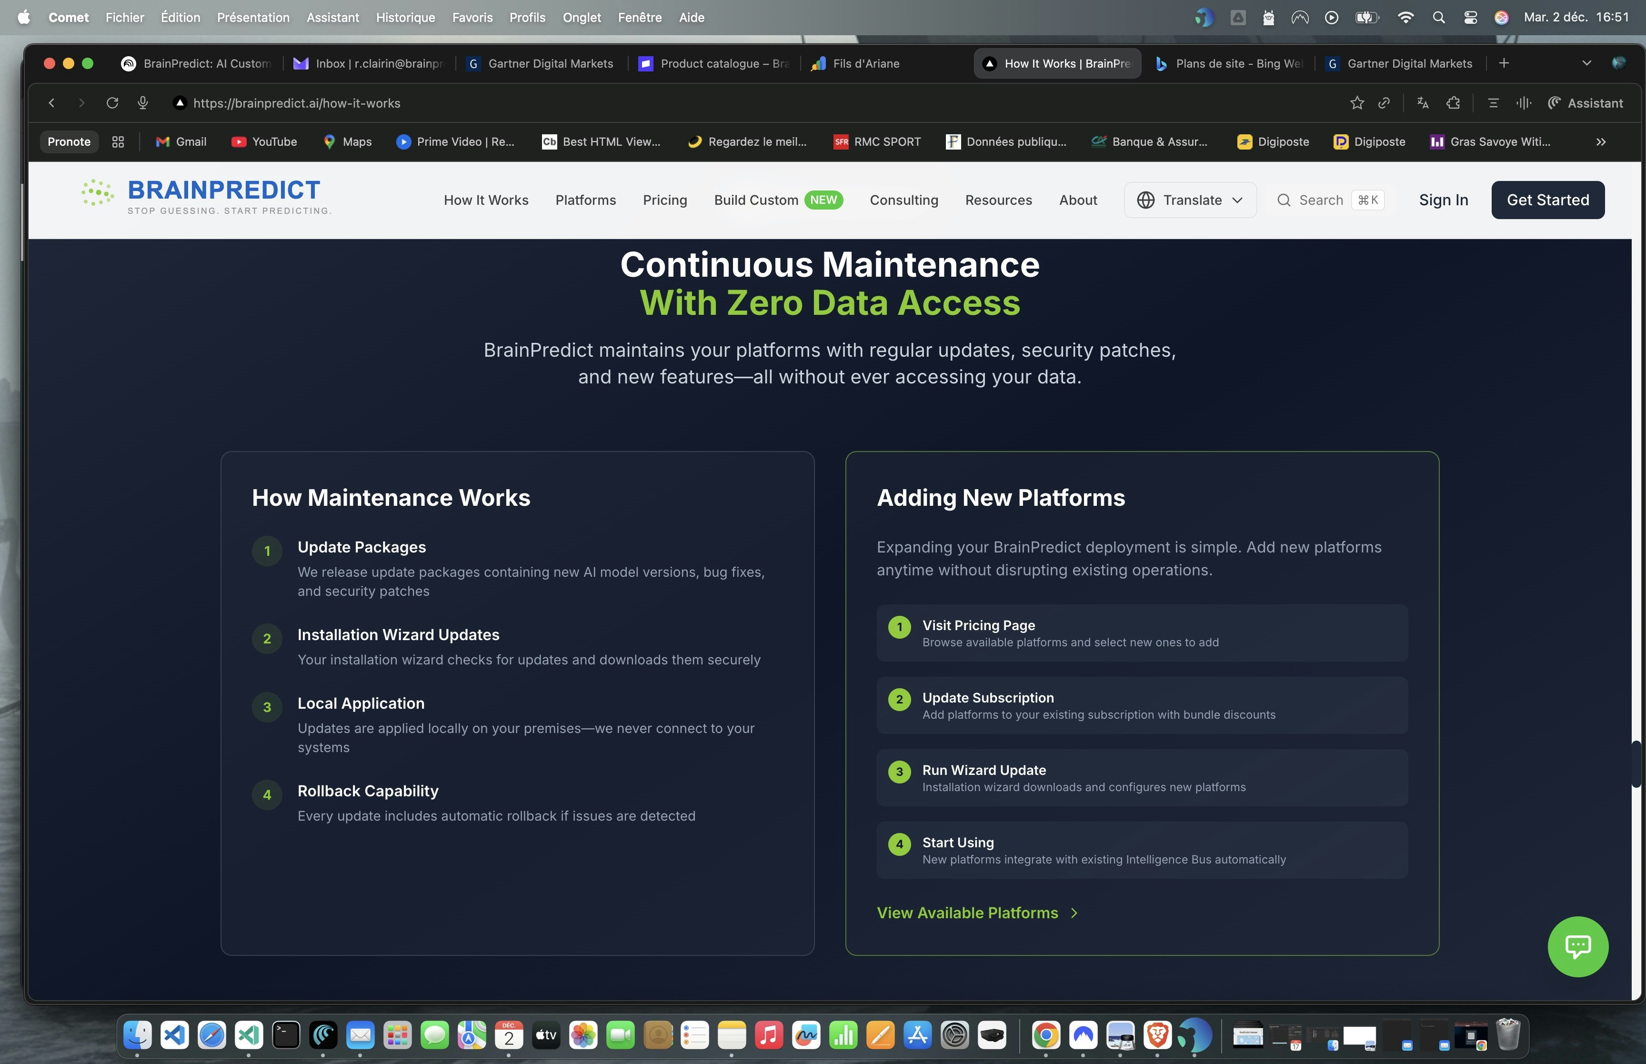This screenshot has height=1064, width=1646.
Task: Click the reload page icon
Action: [x=112, y=103]
